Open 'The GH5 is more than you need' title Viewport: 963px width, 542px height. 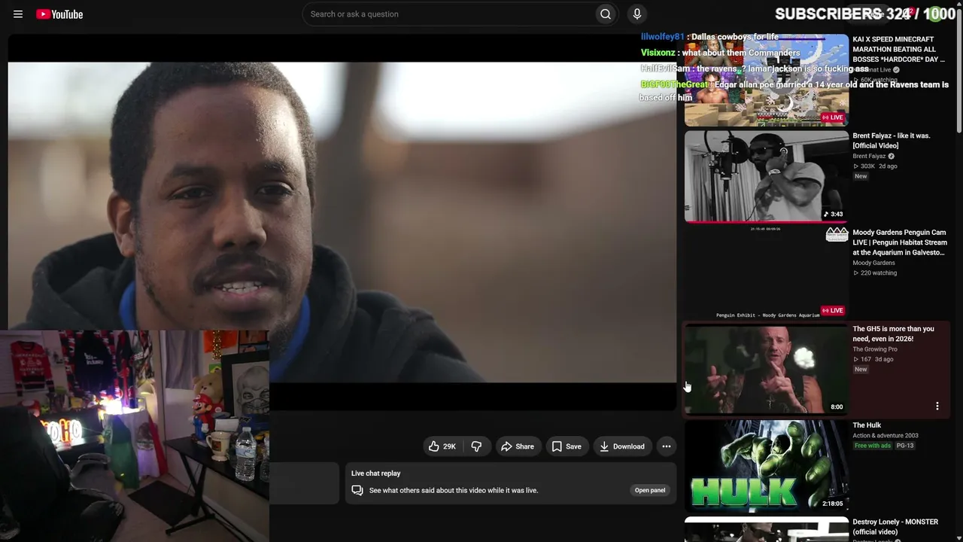894,333
